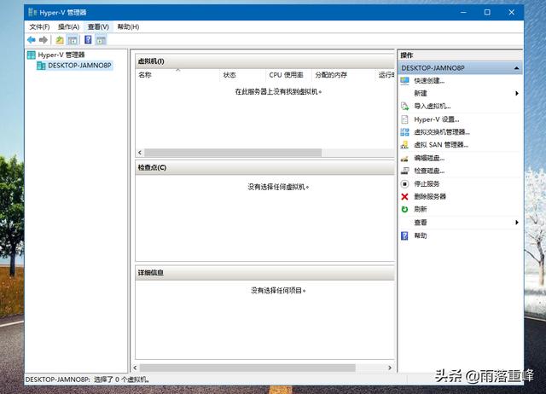546x394 pixels.
Task: Click the DESKTOP-JAMNO8P server tree icon
Action: point(41,66)
